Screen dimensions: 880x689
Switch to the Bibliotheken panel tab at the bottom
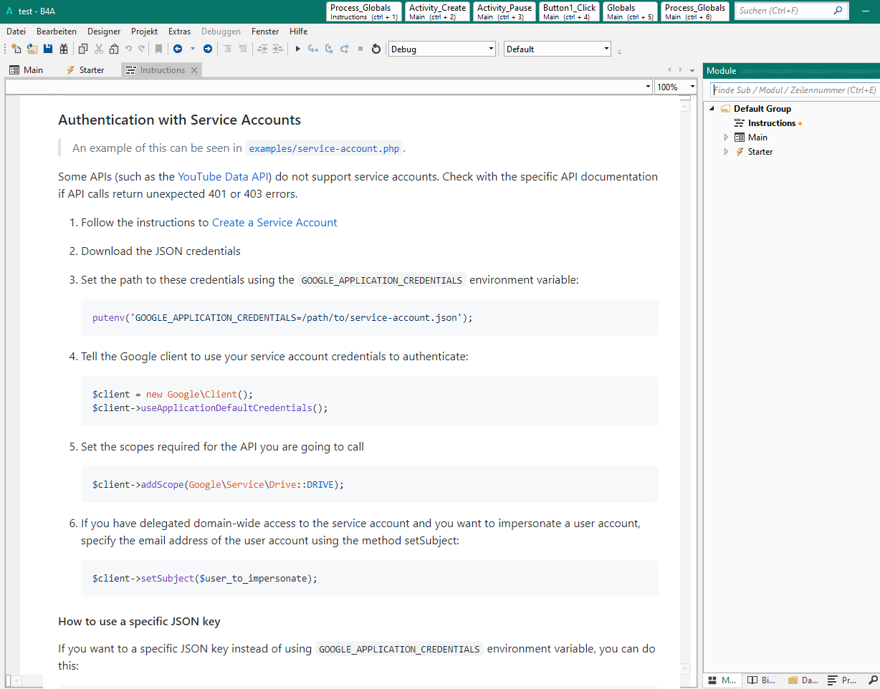coord(761,680)
